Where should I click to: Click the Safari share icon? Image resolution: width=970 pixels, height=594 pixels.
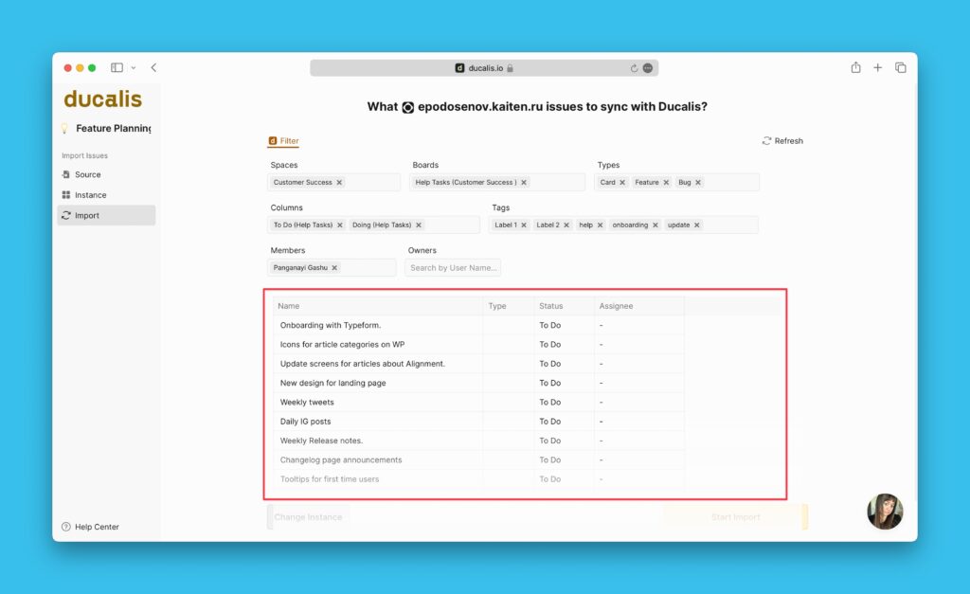pyautogui.click(x=855, y=68)
